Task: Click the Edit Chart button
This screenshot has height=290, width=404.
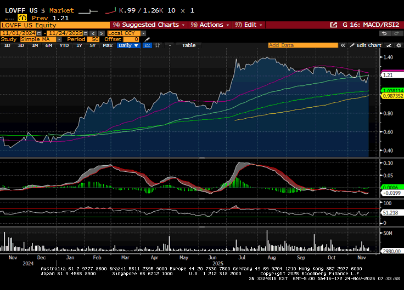Action: click(x=366, y=45)
